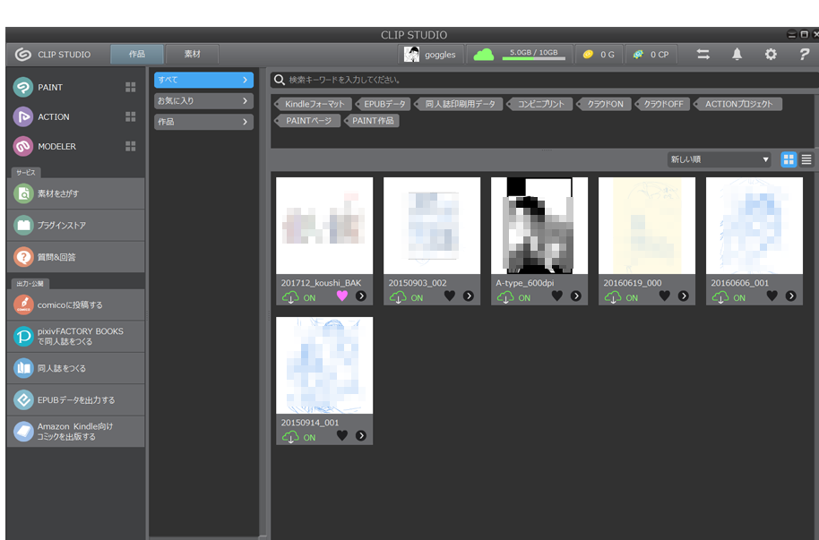Open settings gear menu

point(771,55)
